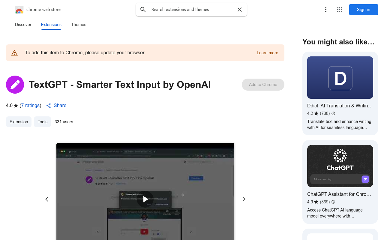Open Ddict: AI Translation & Writing title

340,106
